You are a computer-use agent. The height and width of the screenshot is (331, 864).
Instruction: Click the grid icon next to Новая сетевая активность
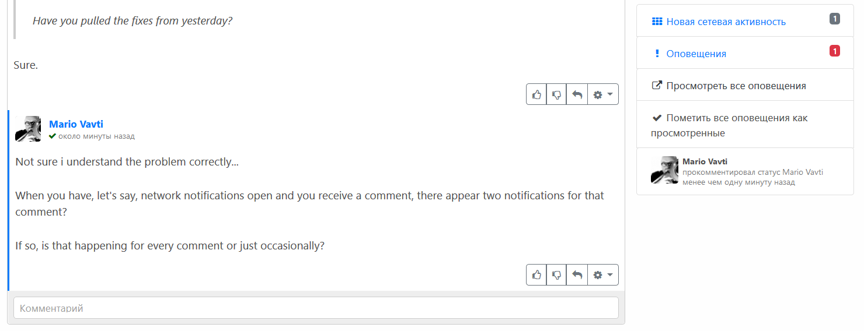[657, 22]
